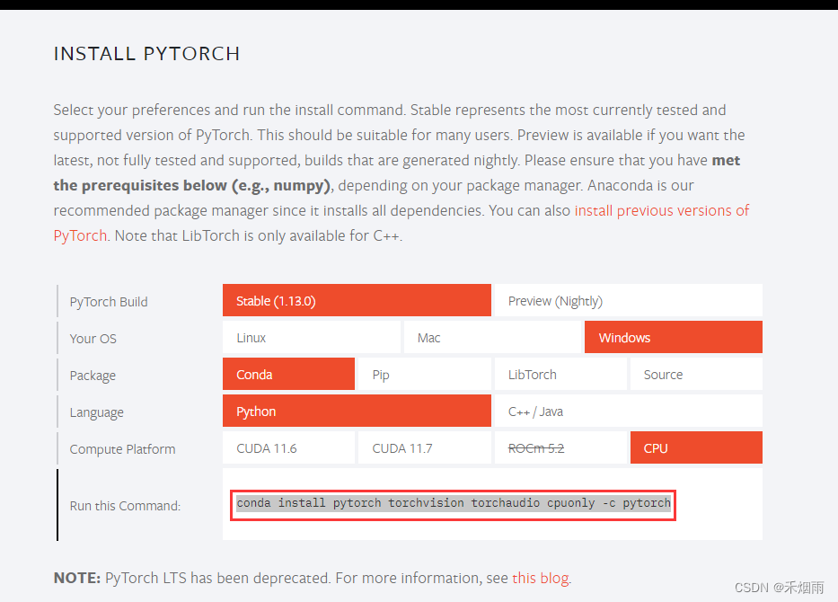Image resolution: width=838 pixels, height=602 pixels.
Task: Choose Linux as your OS
Action: pyautogui.click(x=312, y=337)
